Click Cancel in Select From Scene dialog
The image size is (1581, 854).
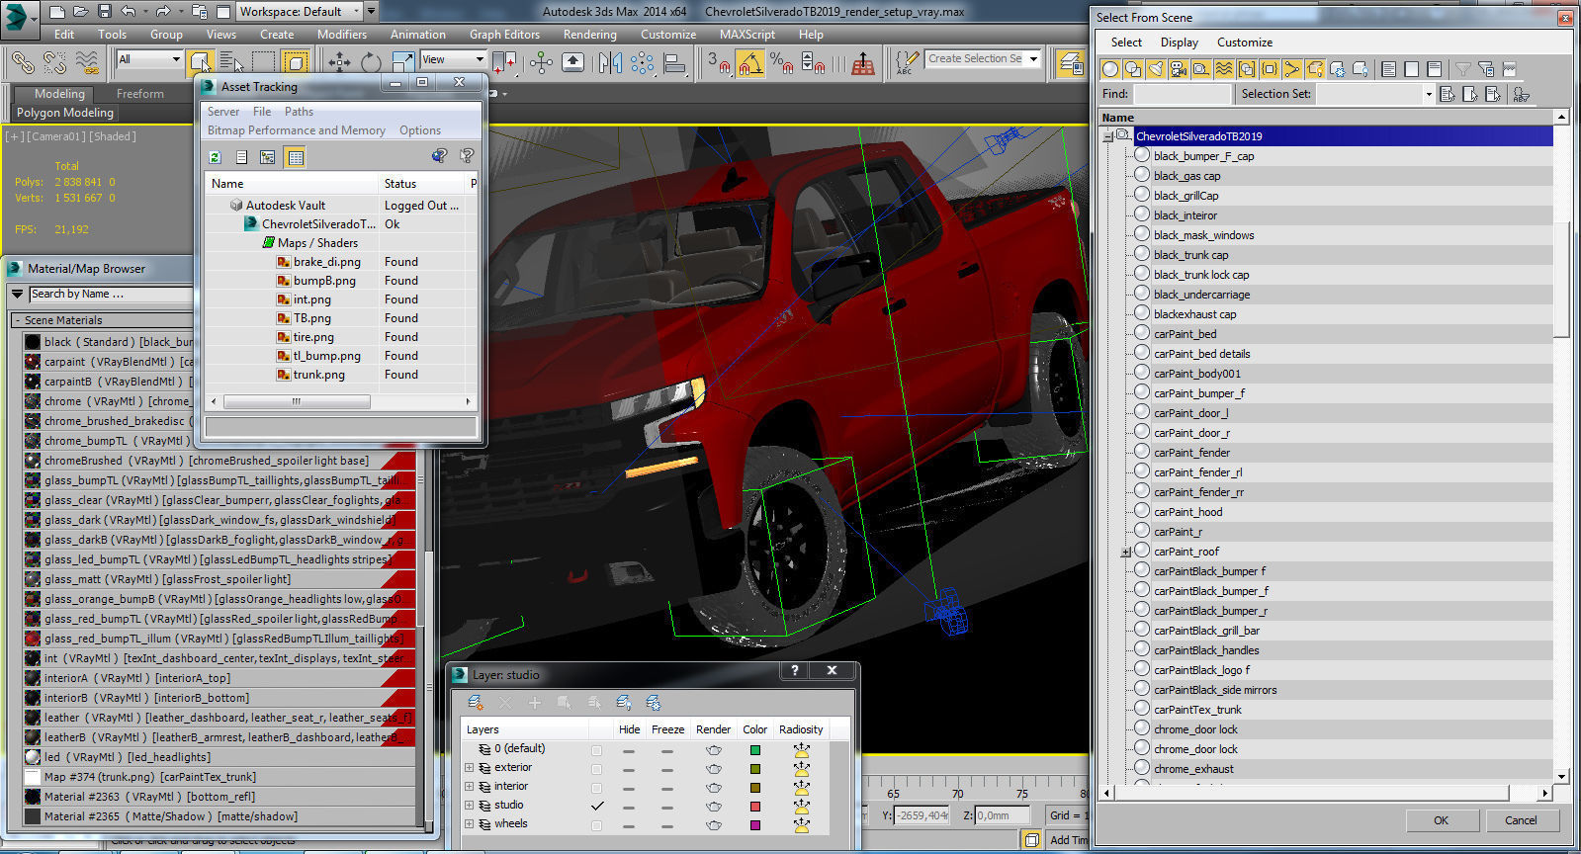tap(1521, 820)
